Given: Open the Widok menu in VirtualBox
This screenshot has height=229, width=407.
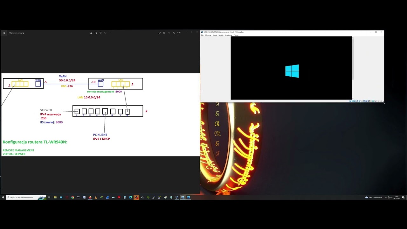Looking at the screenshot, I should coord(215,35).
